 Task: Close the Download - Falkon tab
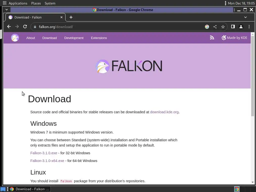[x=61, y=17]
